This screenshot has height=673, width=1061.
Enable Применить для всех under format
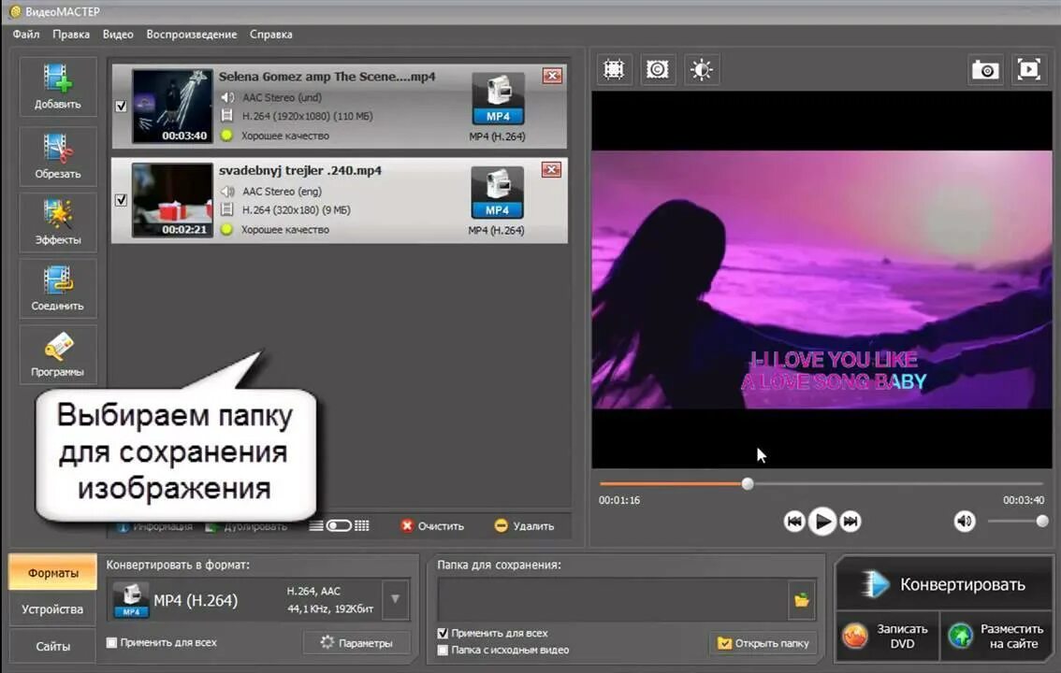111,642
